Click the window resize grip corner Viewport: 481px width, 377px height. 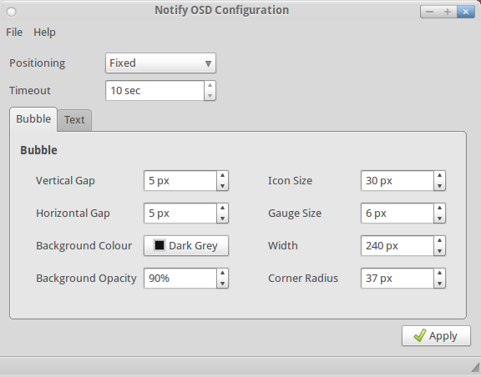475,368
